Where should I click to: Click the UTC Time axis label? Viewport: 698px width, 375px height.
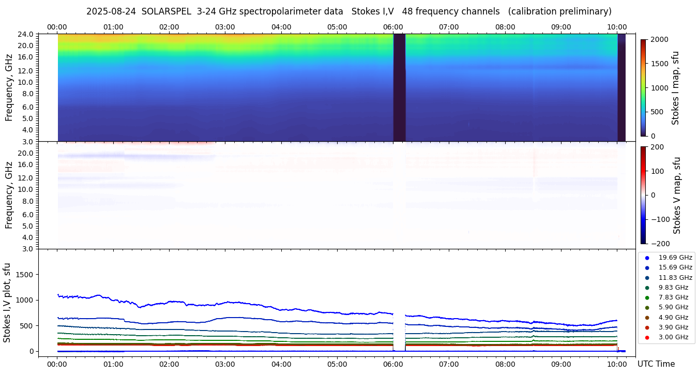pos(656,364)
